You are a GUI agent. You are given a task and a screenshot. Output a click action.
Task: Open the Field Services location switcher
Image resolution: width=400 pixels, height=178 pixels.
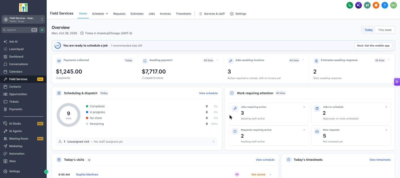pyautogui.click(x=23, y=19)
